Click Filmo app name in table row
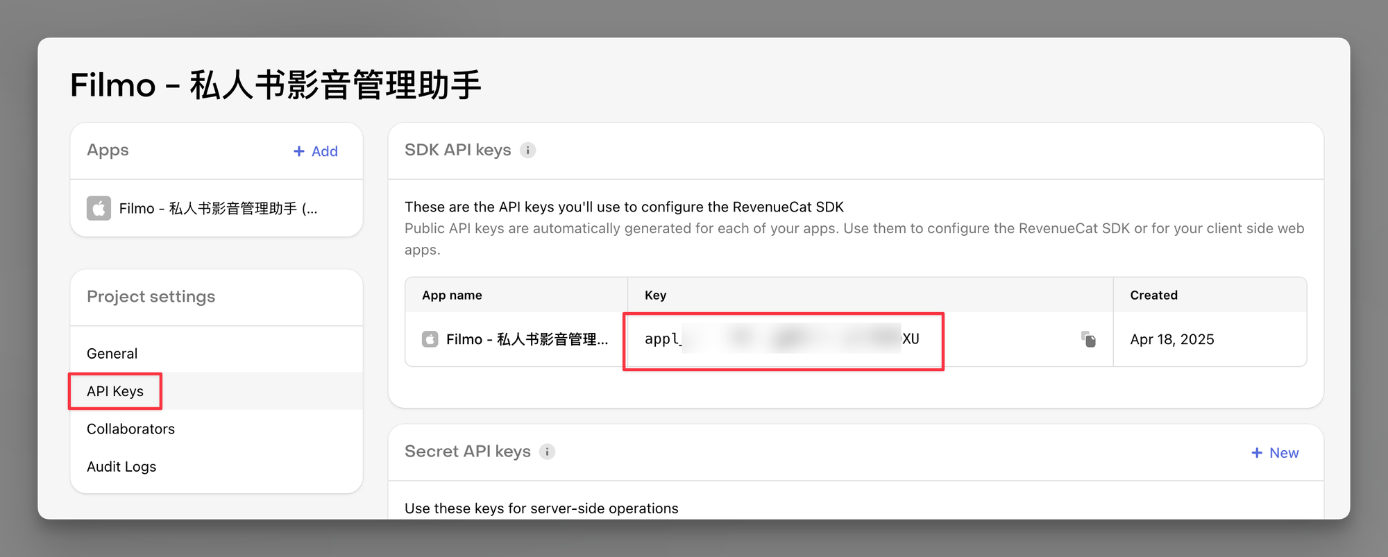The height and width of the screenshot is (557, 1388). point(527,339)
